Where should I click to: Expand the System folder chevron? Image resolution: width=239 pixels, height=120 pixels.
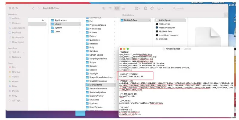pyautogui.click(x=80, y=28)
